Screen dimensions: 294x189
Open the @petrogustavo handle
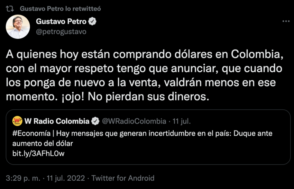click(x=61, y=31)
